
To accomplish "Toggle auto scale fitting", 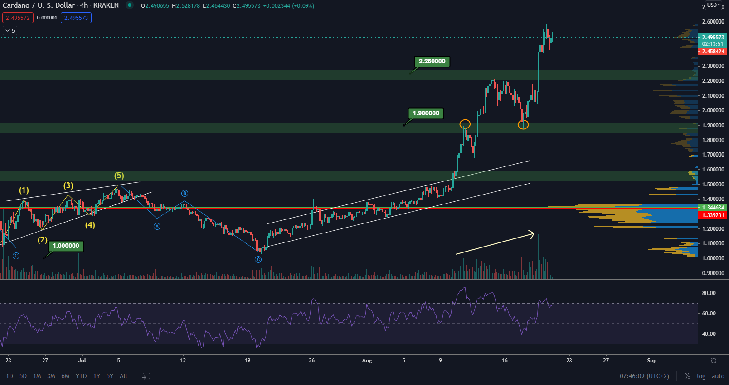I will (718, 376).
